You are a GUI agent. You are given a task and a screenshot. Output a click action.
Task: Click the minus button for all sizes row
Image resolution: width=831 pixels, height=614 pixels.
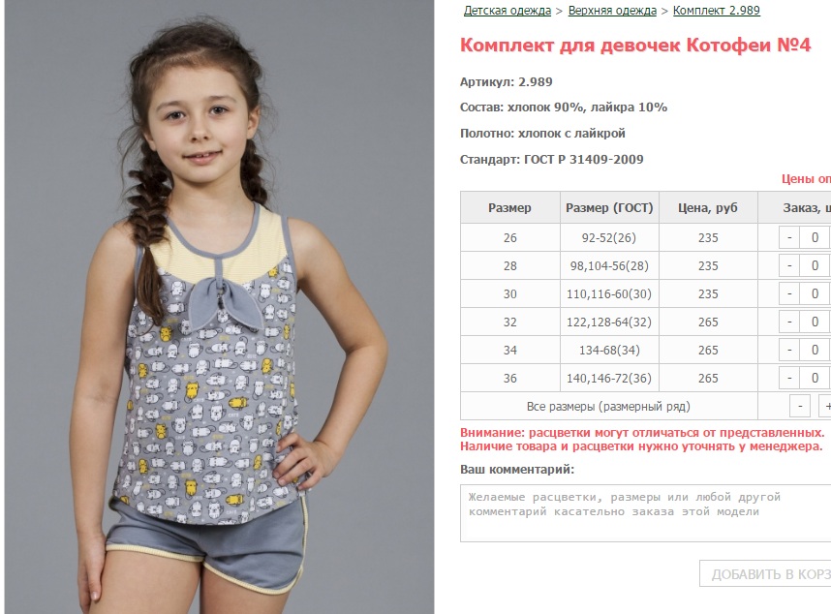point(800,407)
